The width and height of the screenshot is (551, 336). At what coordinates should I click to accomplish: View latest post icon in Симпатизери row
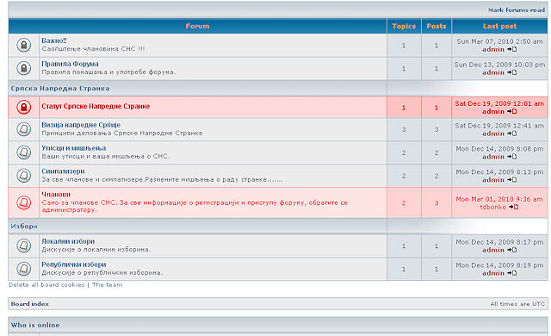point(512,180)
